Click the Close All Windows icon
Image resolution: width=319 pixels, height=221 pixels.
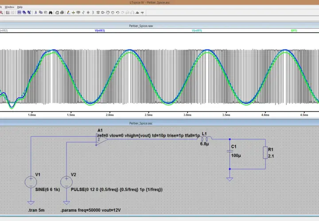29,12
